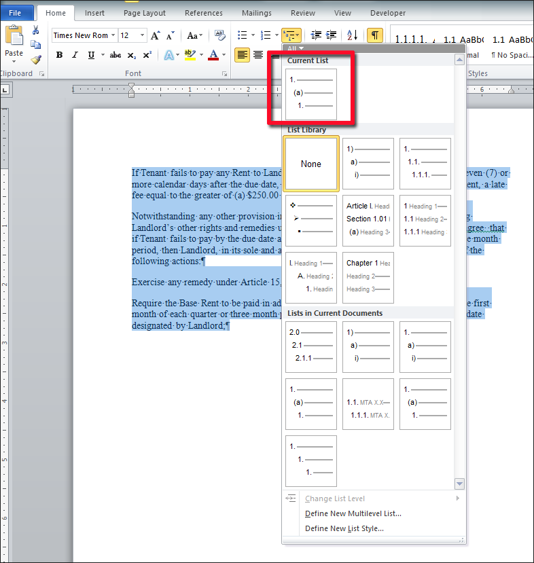Open the Clipboard pane launcher

tap(42, 73)
